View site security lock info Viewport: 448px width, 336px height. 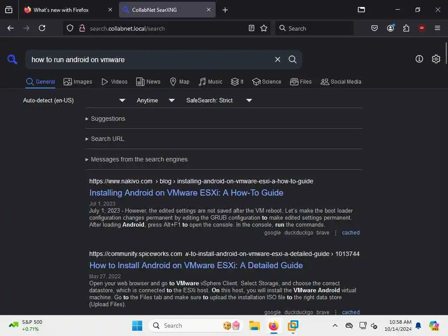(82, 28)
